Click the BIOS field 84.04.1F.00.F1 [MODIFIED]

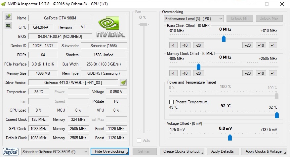click(60, 37)
